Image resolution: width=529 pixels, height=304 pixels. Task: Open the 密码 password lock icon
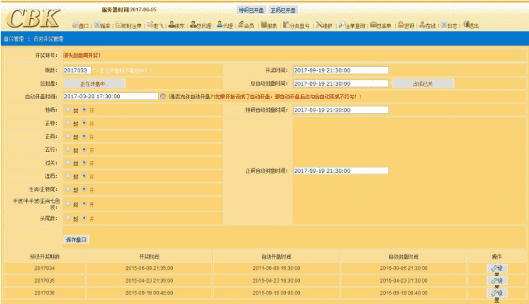[x=401, y=24]
